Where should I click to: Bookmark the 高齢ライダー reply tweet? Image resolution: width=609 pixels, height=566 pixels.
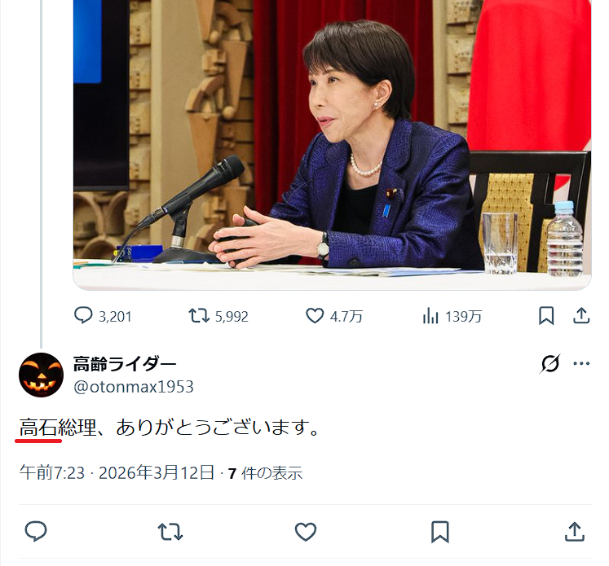click(440, 532)
